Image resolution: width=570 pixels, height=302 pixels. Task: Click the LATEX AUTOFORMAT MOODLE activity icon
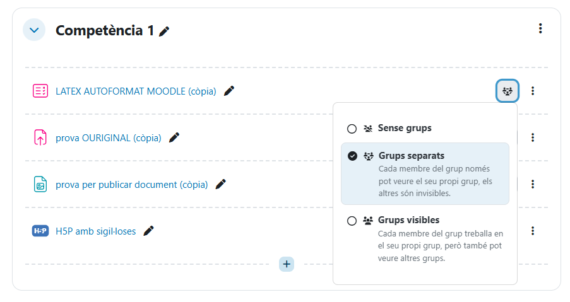[40, 91]
